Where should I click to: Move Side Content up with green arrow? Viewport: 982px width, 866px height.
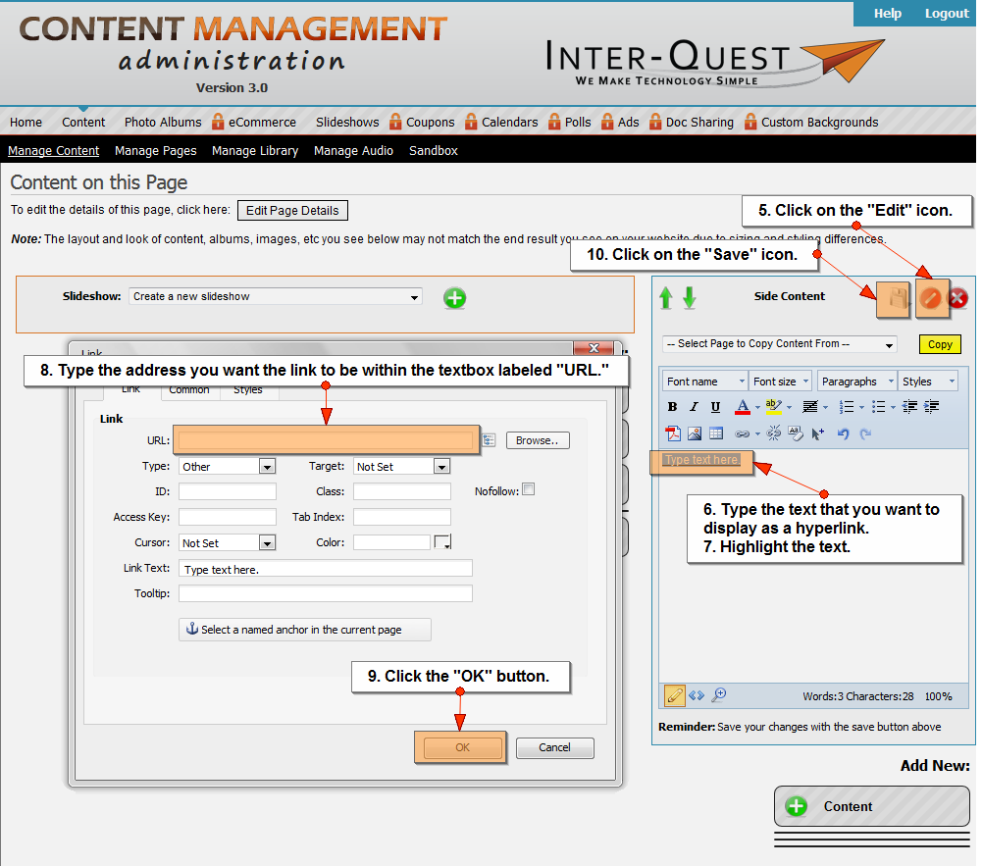coord(666,297)
